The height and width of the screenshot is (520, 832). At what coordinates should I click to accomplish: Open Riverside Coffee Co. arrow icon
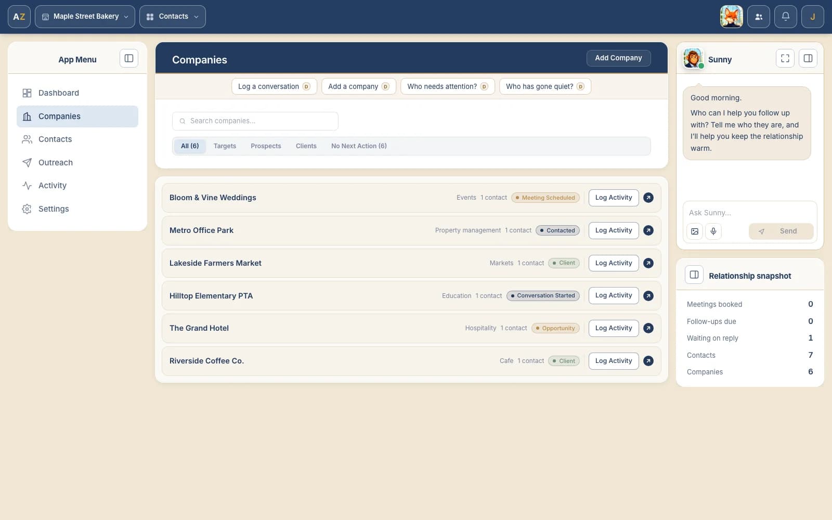tap(648, 361)
